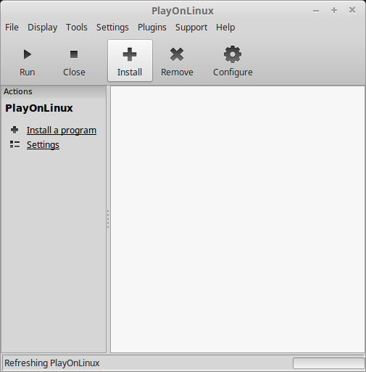
Task: Click the Close stop icon
Action: [74, 54]
